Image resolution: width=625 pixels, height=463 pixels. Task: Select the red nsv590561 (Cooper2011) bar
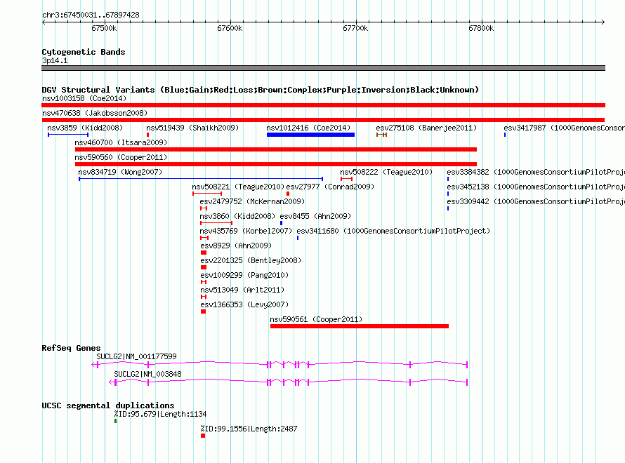click(360, 326)
